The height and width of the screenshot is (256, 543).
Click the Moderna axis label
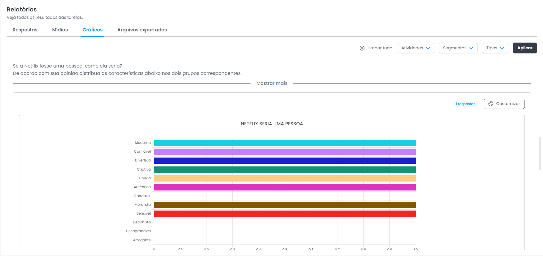click(x=143, y=143)
